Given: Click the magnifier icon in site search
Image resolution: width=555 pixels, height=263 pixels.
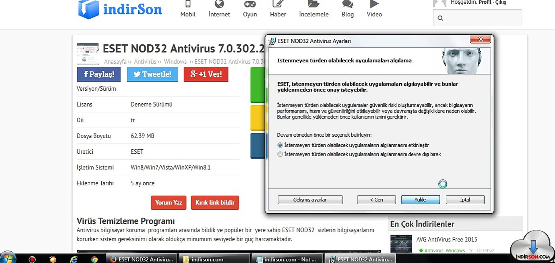Looking at the screenshot, I should [x=440, y=18].
